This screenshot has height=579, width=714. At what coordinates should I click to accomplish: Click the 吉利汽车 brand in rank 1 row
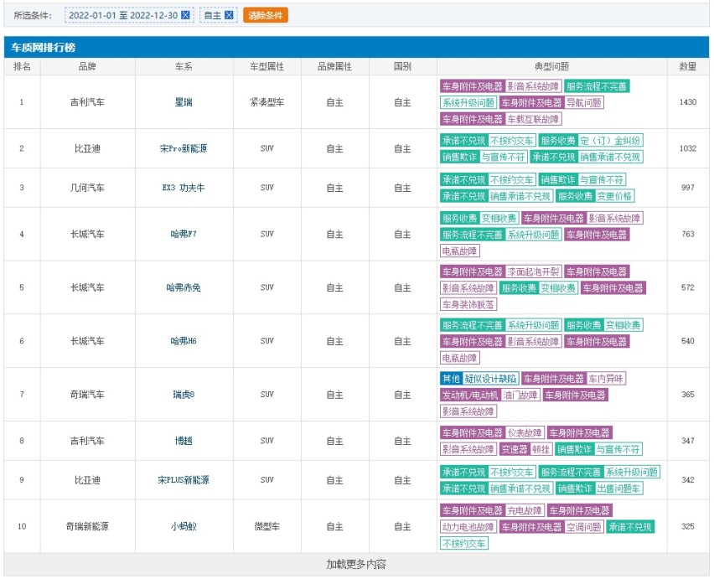87,102
